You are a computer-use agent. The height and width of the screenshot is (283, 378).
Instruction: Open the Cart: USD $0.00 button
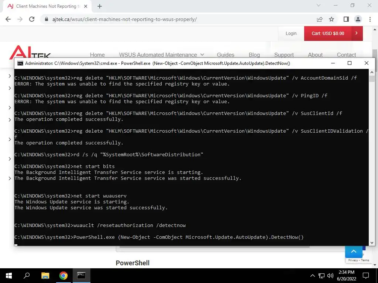[x=333, y=34]
